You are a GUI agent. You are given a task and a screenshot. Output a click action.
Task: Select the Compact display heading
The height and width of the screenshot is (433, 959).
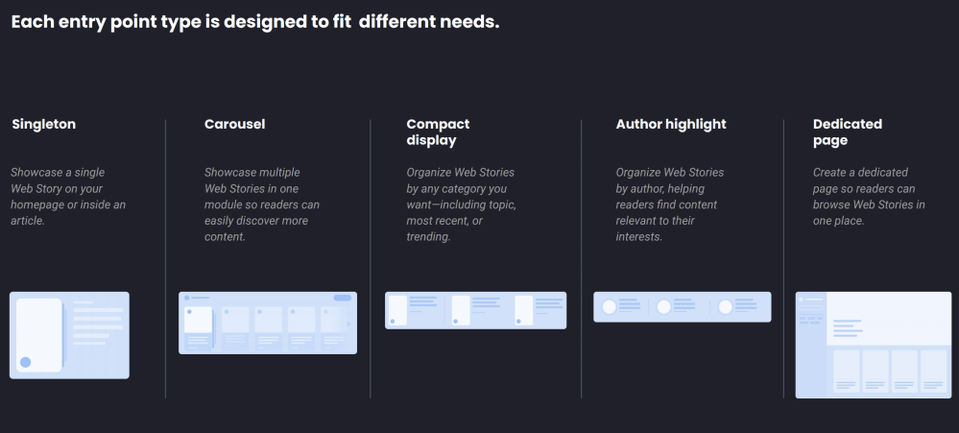click(438, 132)
